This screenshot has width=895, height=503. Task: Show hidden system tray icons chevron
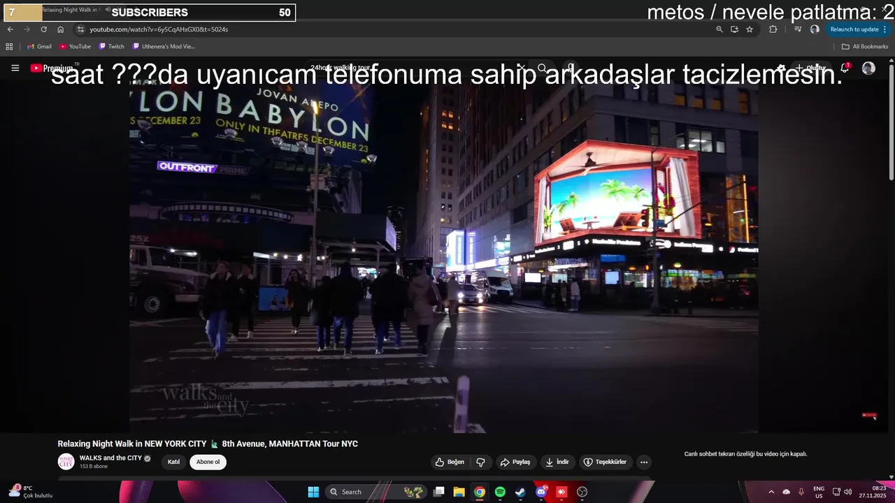point(771,492)
